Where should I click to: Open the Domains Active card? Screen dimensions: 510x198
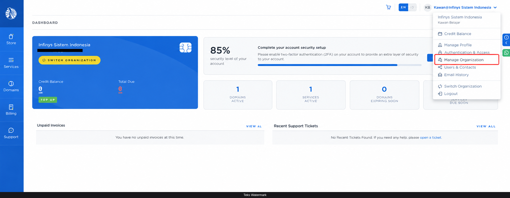pos(238,95)
